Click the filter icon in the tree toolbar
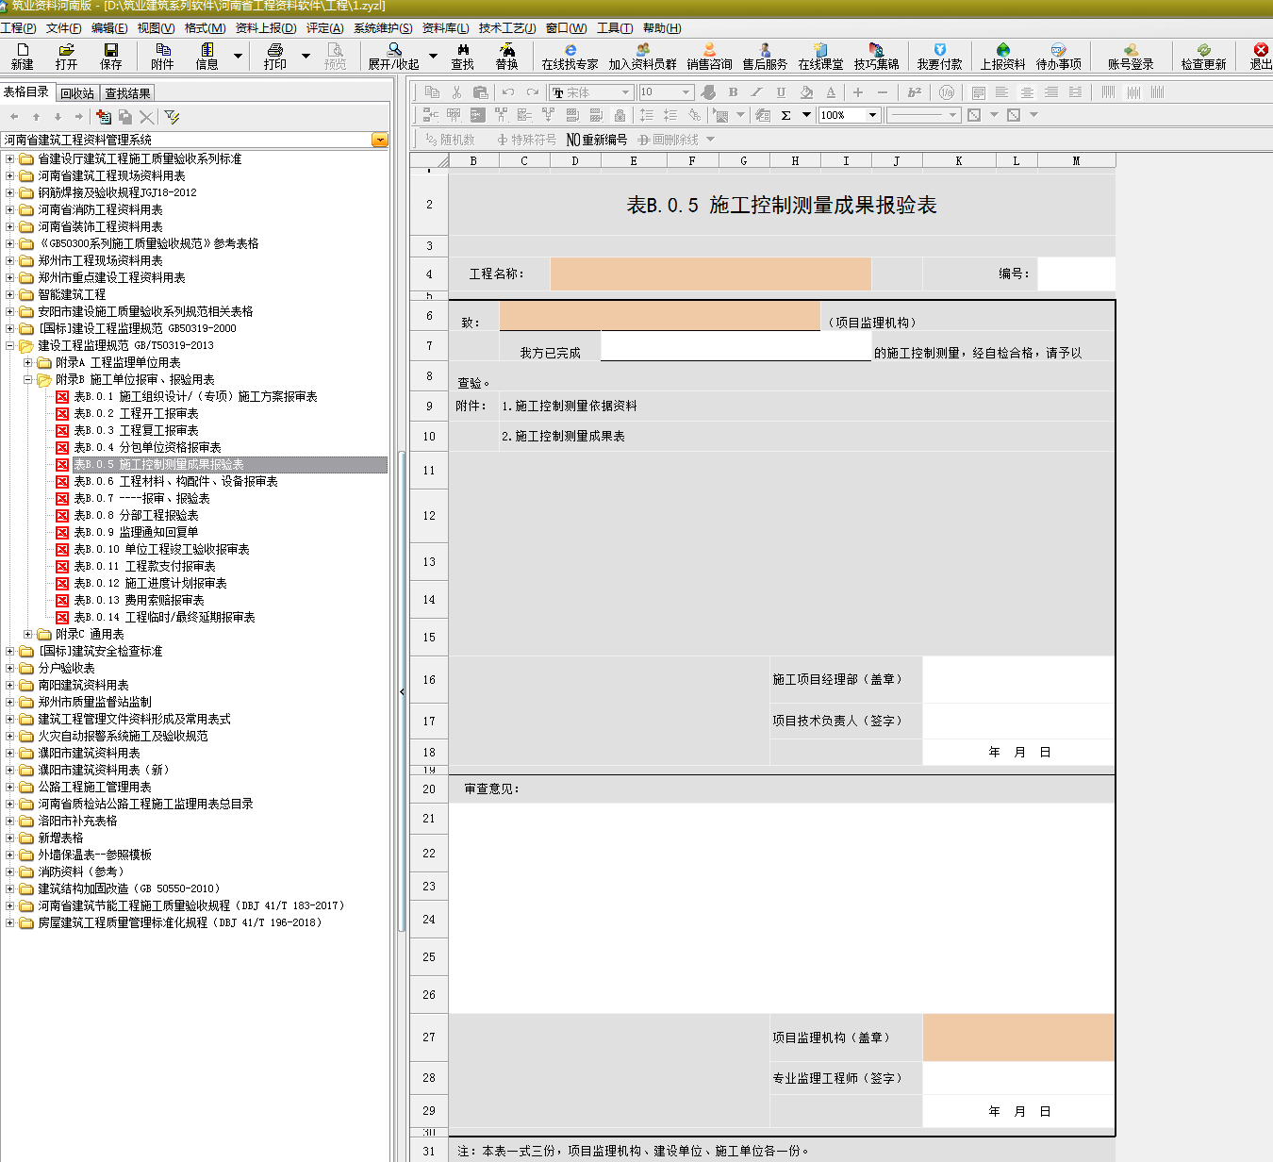Screen dimensions: 1273x1162 [x=172, y=117]
